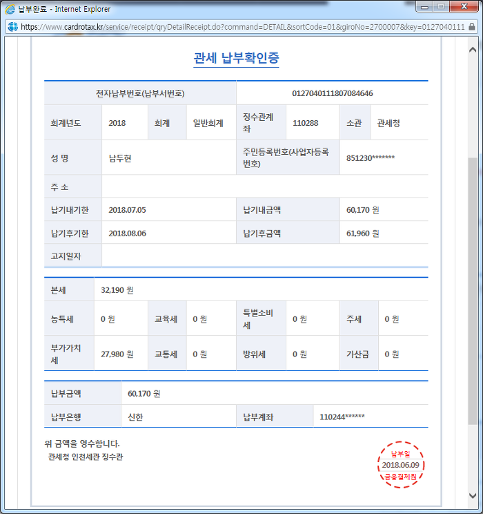Image resolution: width=483 pixels, height=514 pixels.
Task: Click the padlock security icon in address bar
Action: click(x=472, y=26)
